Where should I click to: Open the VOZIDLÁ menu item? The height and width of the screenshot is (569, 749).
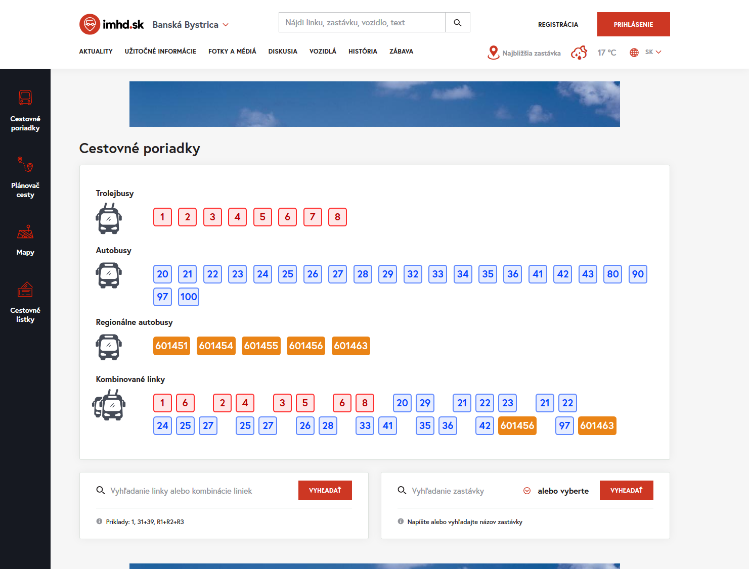pos(323,52)
